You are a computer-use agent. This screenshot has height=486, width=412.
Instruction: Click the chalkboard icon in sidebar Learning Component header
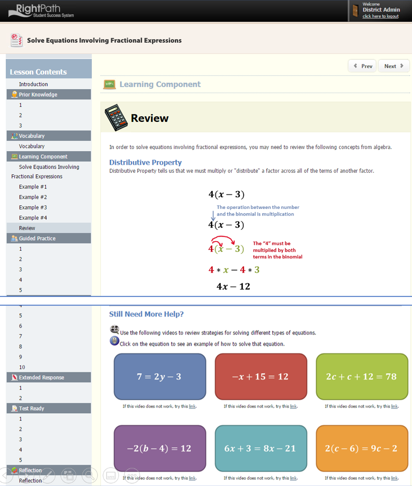click(x=14, y=157)
